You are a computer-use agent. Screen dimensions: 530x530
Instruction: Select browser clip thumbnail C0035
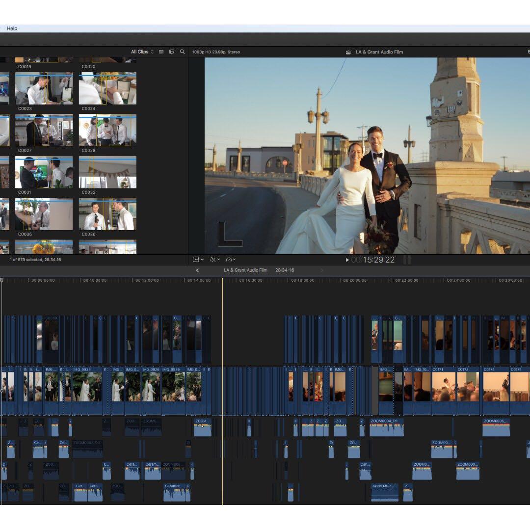tap(44, 214)
